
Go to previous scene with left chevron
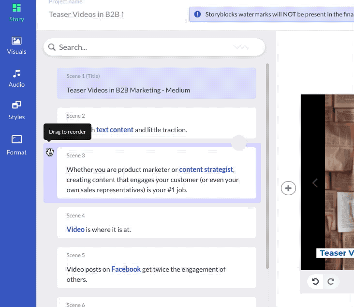[x=315, y=183]
